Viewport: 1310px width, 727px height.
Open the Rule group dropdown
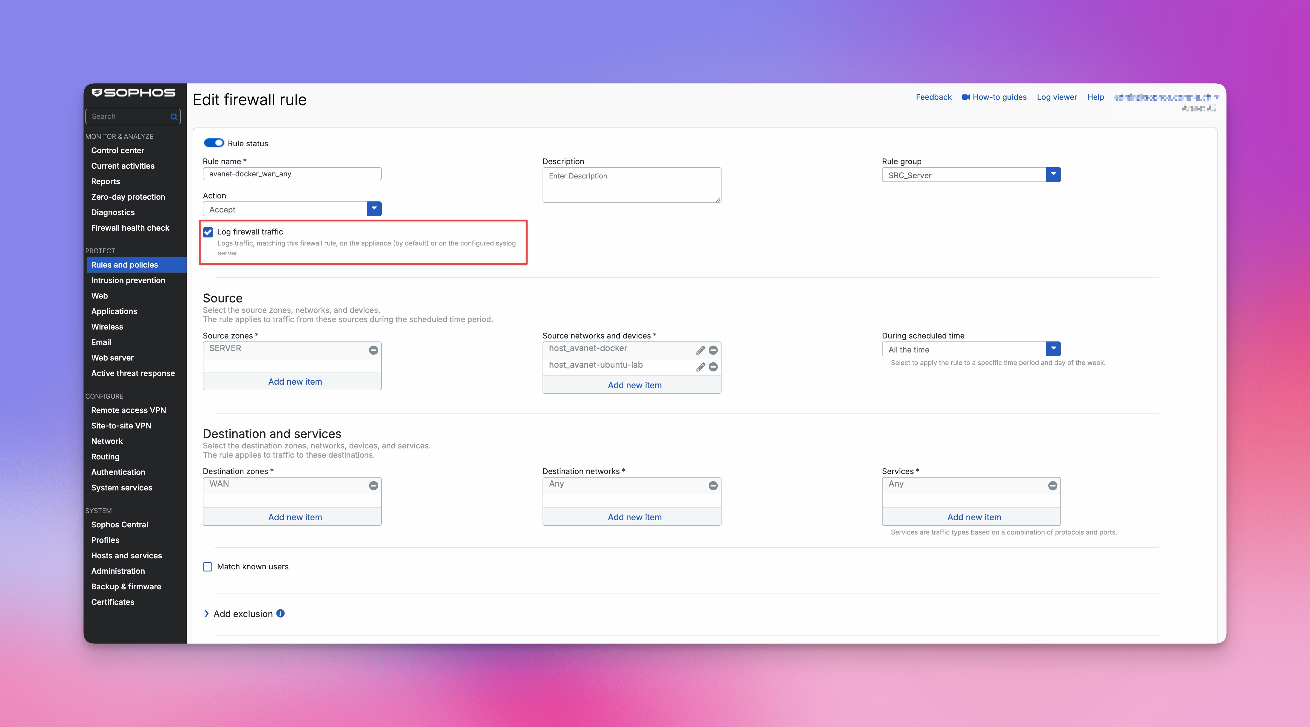point(1053,174)
